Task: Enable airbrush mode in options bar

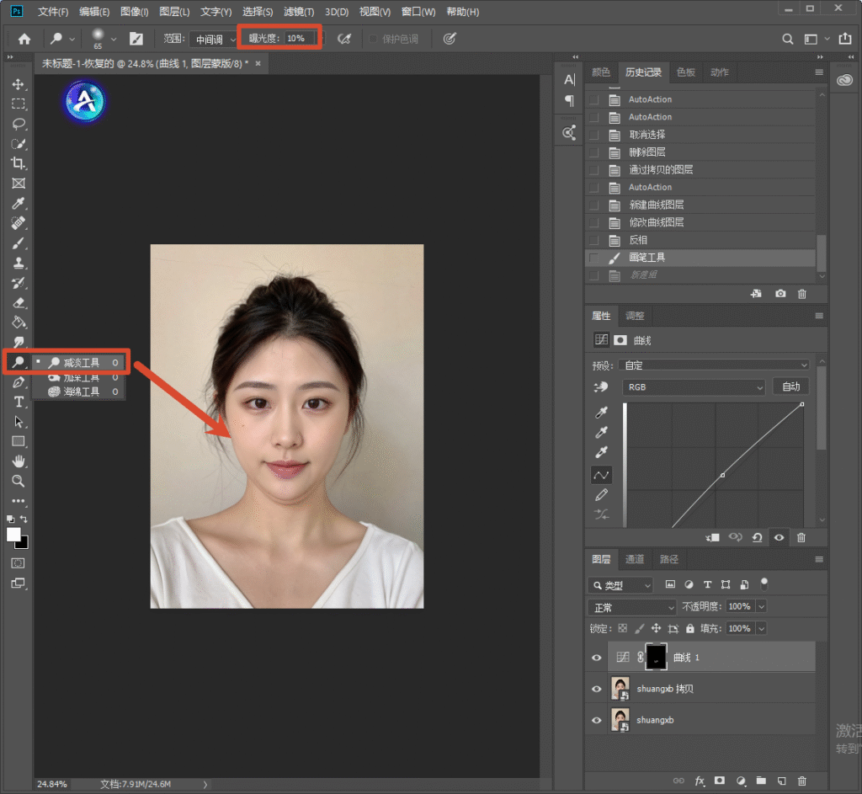Action: coord(344,39)
